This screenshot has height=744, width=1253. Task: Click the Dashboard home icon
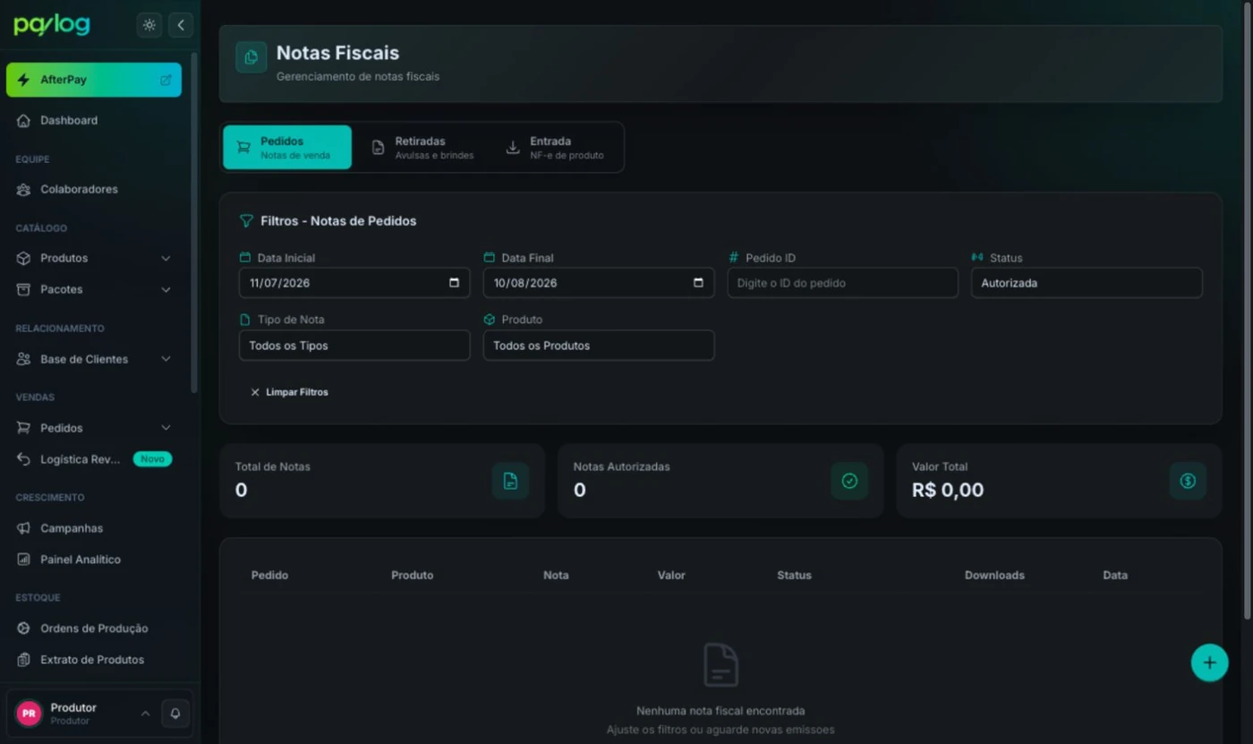[x=23, y=120]
